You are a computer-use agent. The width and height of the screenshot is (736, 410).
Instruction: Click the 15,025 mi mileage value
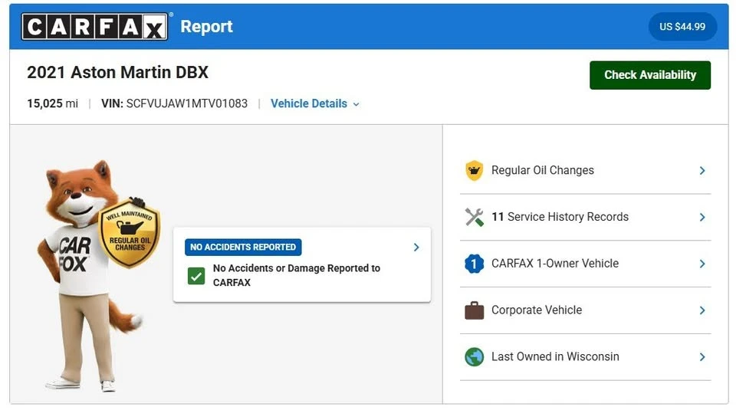[53, 103]
